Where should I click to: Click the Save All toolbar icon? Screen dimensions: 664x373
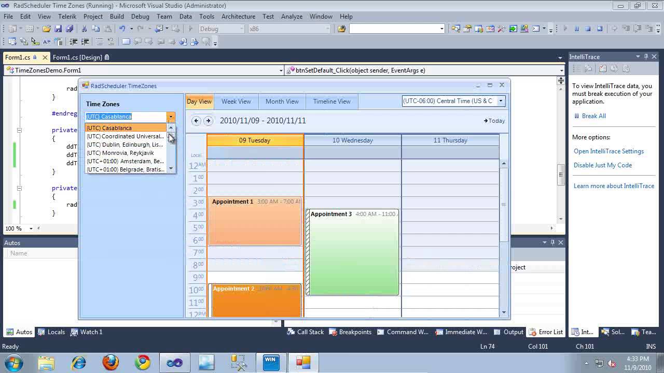click(x=70, y=29)
